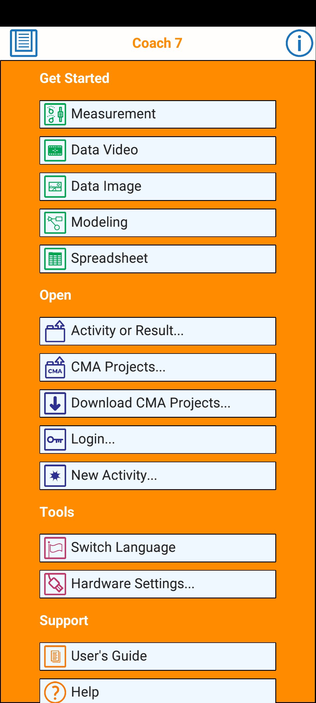Open CMA Projects
Image resolution: width=316 pixels, height=703 pixels.
157,367
